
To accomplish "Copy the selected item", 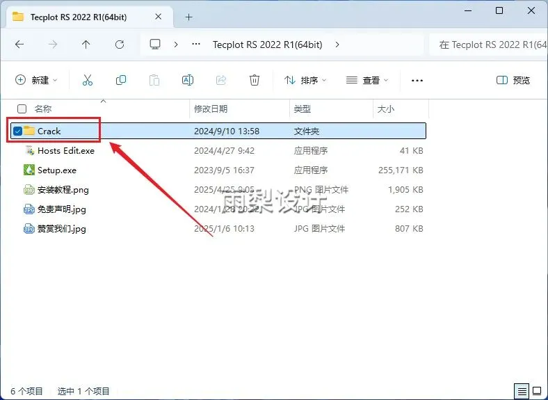I will pyautogui.click(x=121, y=80).
